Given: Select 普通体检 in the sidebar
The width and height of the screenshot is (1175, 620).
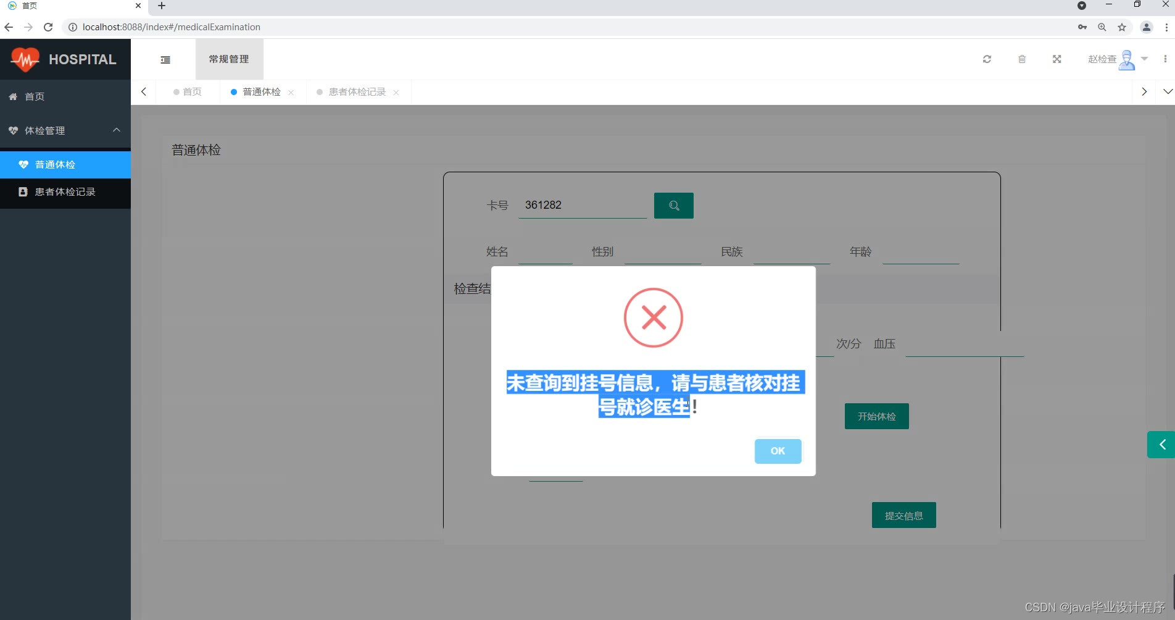Looking at the screenshot, I should coord(65,164).
